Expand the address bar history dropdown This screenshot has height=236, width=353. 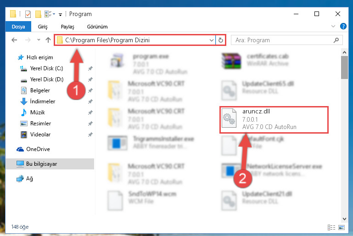(x=212, y=40)
